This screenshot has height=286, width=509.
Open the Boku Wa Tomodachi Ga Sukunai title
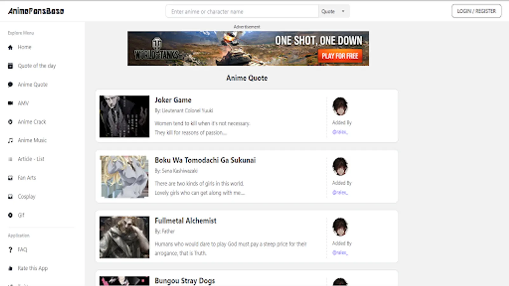pyautogui.click(x=205, y=160)
